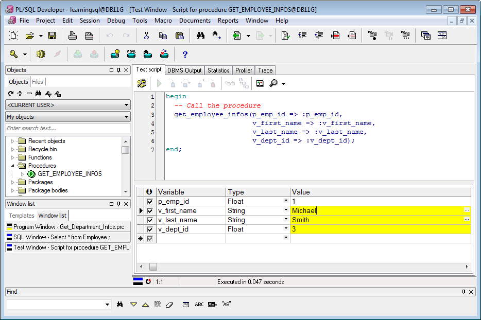Switch to the DBMS Output tab

click(184, 70)
